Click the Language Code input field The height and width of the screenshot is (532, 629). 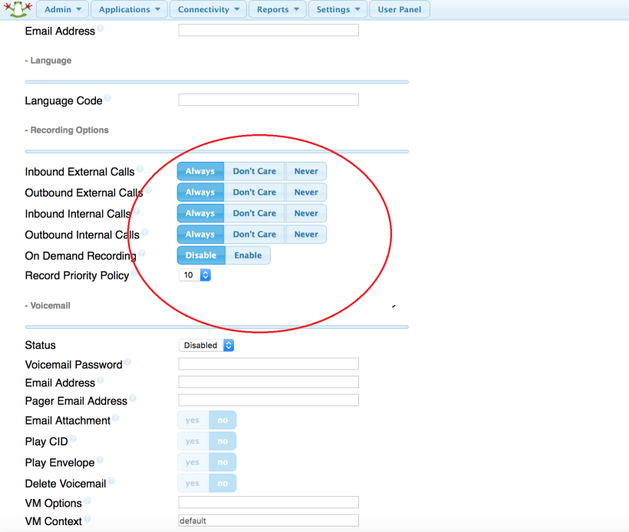click(268, 100)
